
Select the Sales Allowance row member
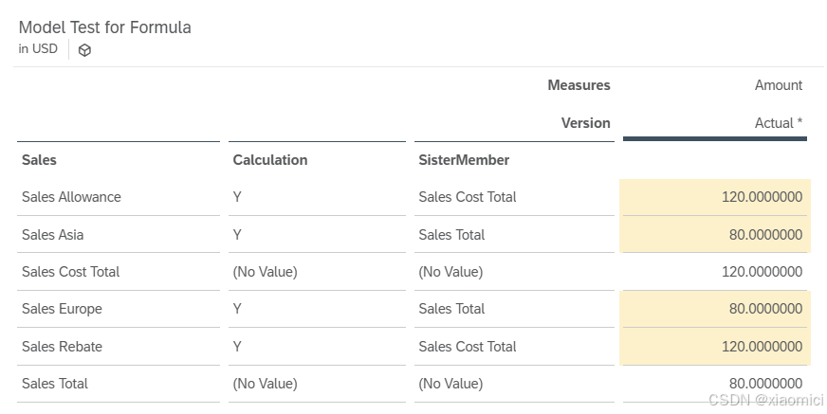click(x=71, y=197)
